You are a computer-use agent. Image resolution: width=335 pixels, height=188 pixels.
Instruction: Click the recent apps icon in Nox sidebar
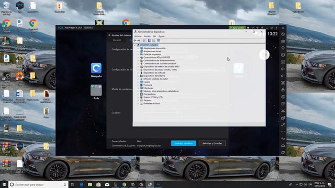click(283, 152)
